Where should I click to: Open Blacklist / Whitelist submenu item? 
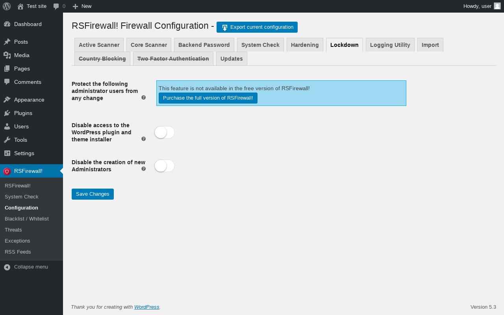27,219
